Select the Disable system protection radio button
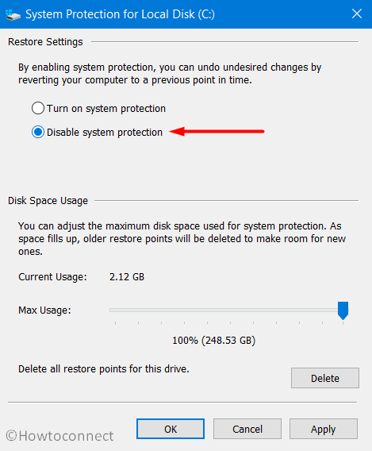372x451 pixels. 38,133
